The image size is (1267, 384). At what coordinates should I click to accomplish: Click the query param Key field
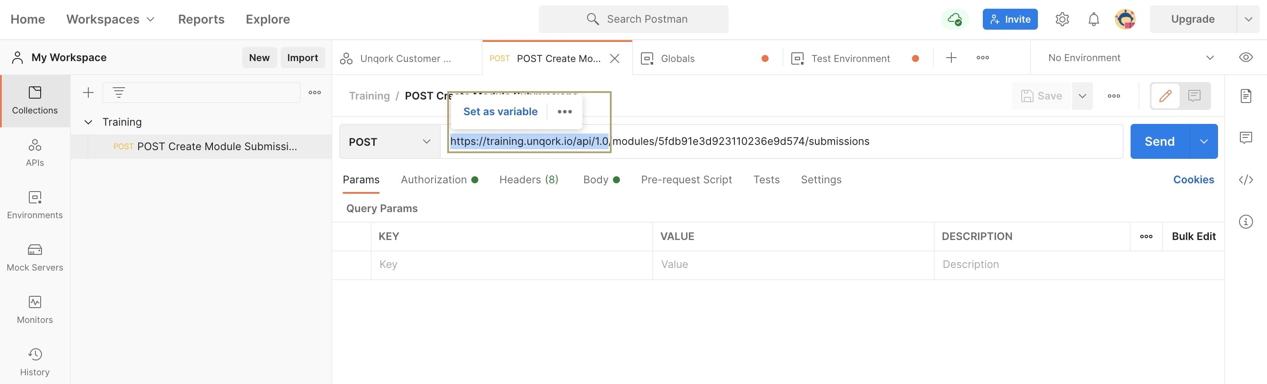[x=512, y=265]
